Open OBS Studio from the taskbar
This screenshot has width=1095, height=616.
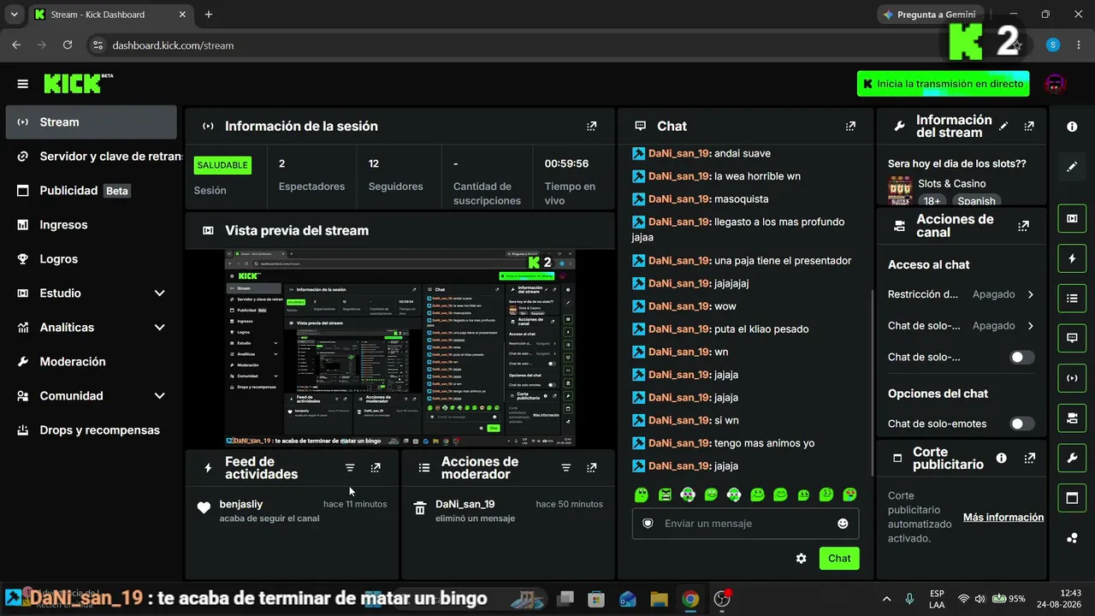click(722, 599)
